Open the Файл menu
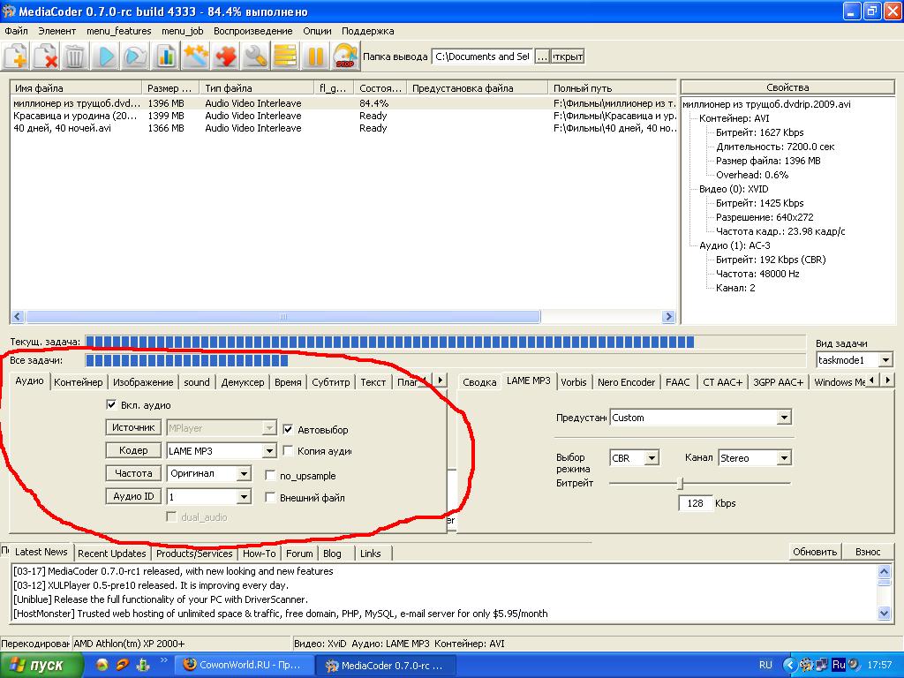This screenshot has width=904, height=678. coord(16,31)
